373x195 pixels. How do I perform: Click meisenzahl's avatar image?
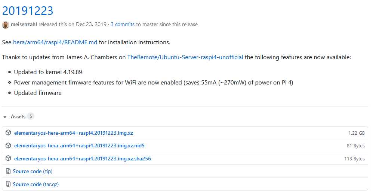point(6,25)
